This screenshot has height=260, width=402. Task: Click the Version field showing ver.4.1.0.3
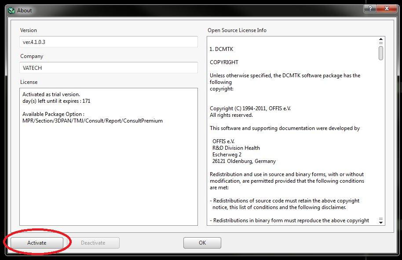(x=109, y=42)
